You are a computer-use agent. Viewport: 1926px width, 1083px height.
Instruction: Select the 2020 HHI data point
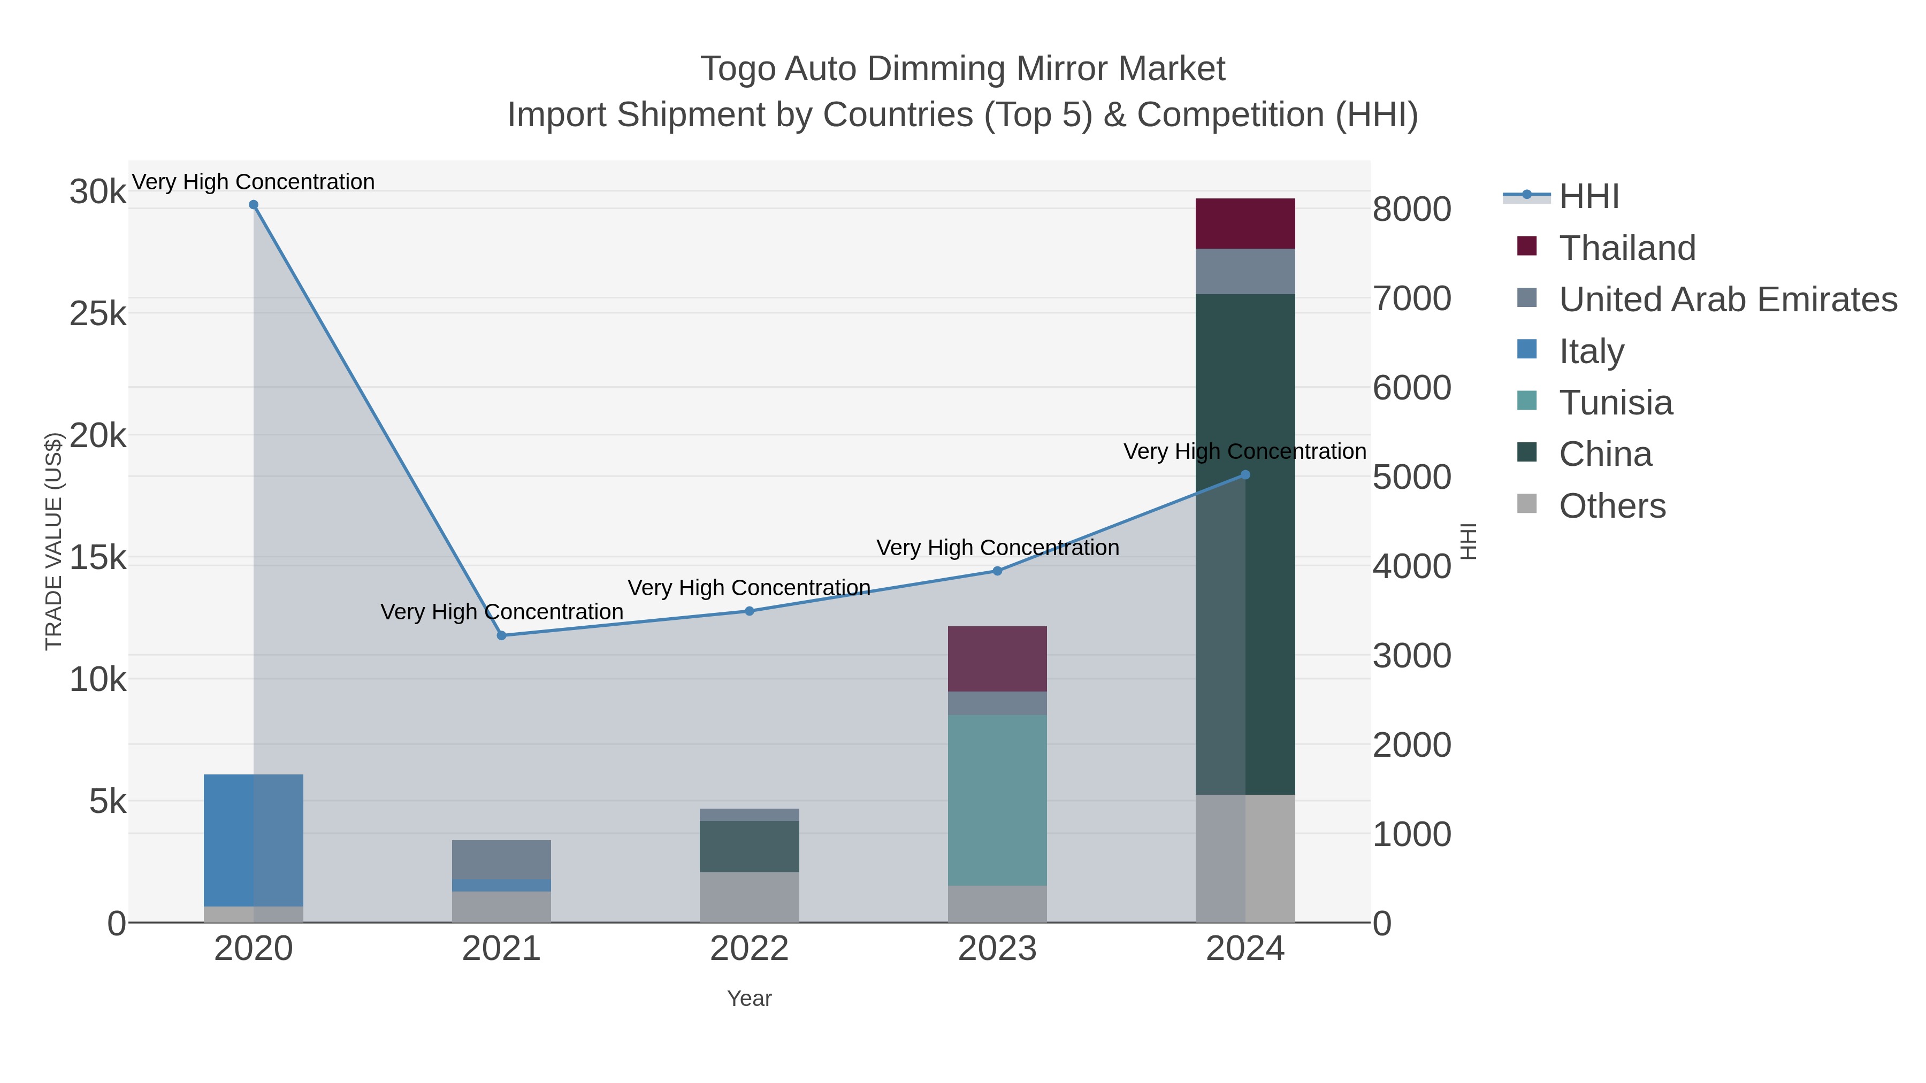coord(254,205)
